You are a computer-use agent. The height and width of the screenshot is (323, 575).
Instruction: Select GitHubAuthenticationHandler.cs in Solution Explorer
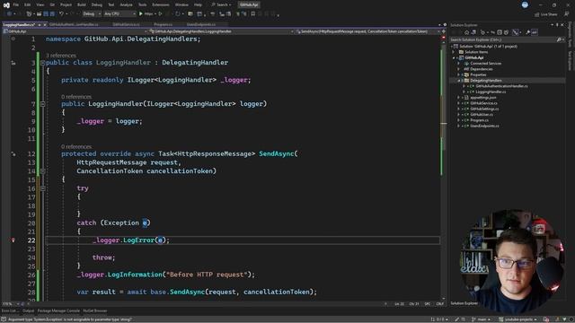pos(501,86)
